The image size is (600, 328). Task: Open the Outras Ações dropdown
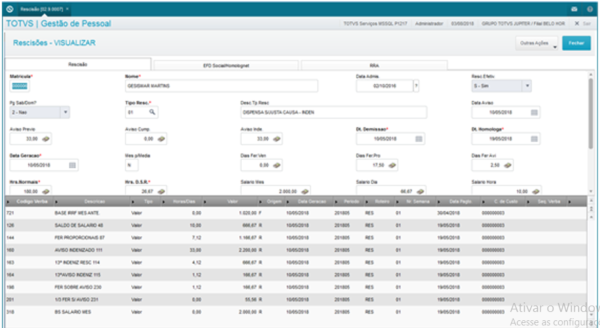(536, 43)
